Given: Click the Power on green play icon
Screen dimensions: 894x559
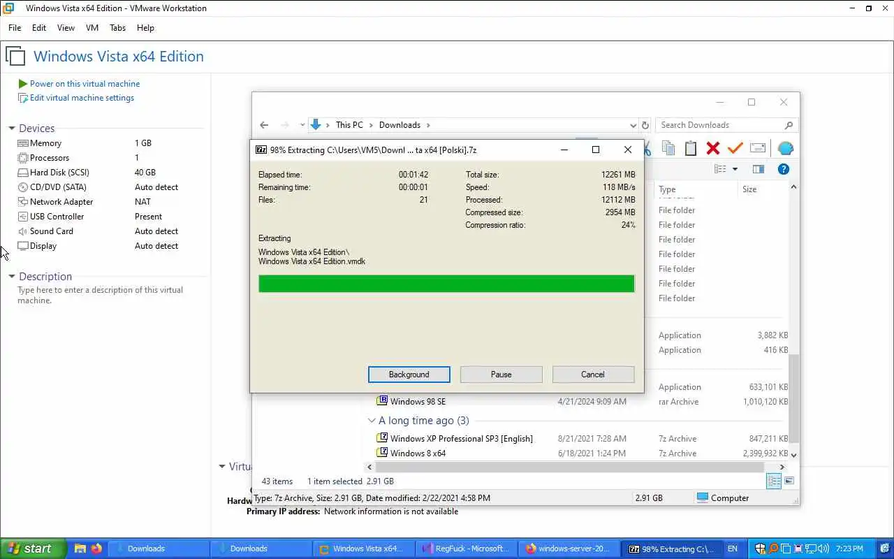Looking at the screenshot, I should point(23,83).
